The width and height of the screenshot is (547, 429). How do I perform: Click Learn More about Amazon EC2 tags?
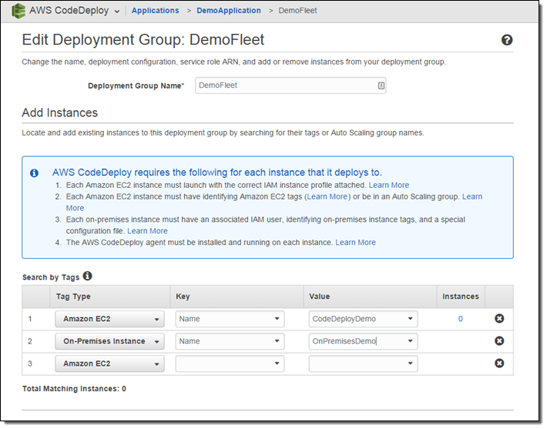point(327,196)
